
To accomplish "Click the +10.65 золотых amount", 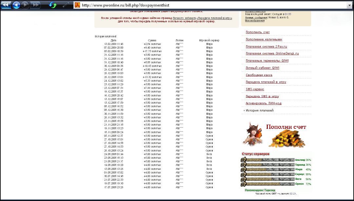I will coord(152,66).
